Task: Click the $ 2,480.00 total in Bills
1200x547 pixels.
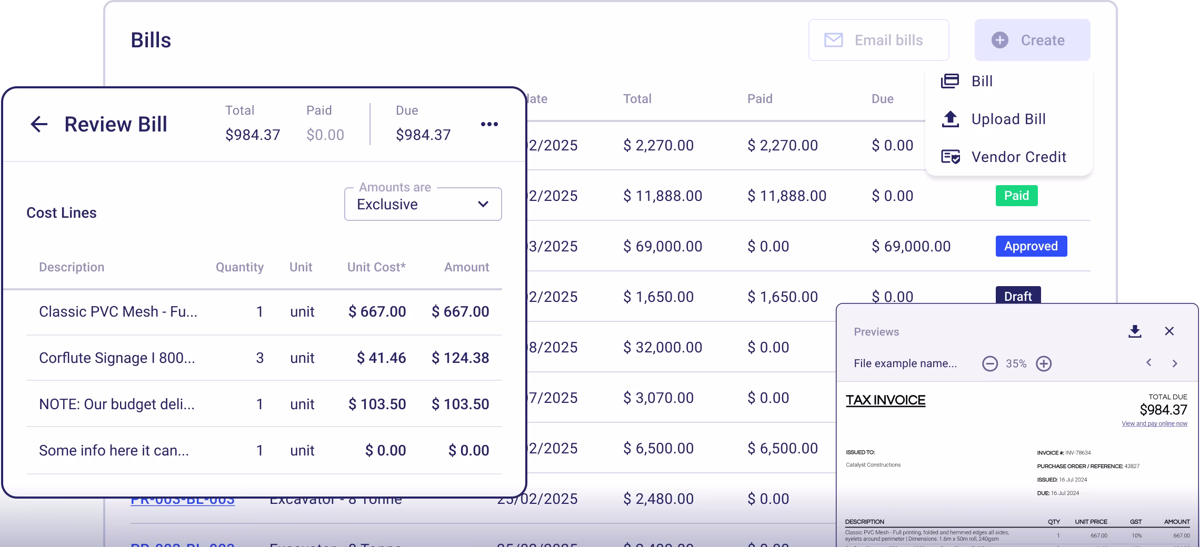Action: tap(658, 499)
